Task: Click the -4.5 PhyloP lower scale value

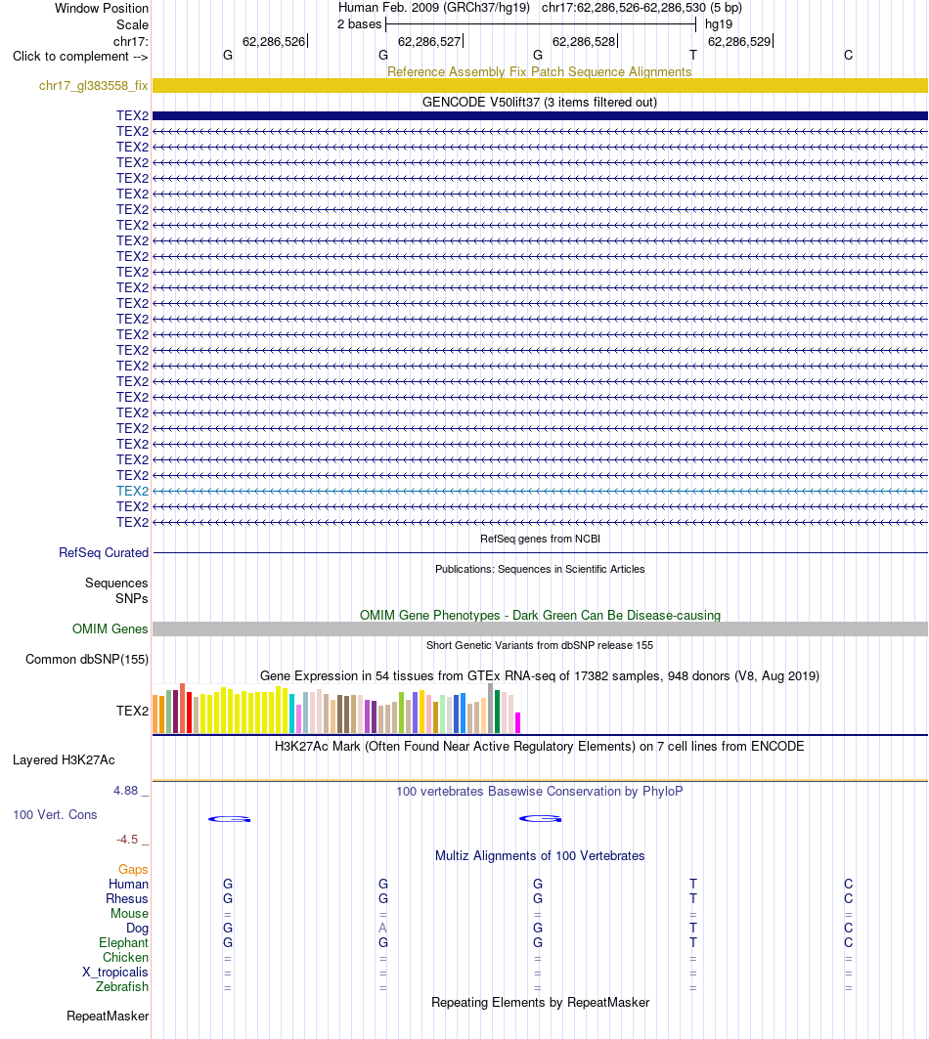Action: pyautogui.click(x=127, y=840)
